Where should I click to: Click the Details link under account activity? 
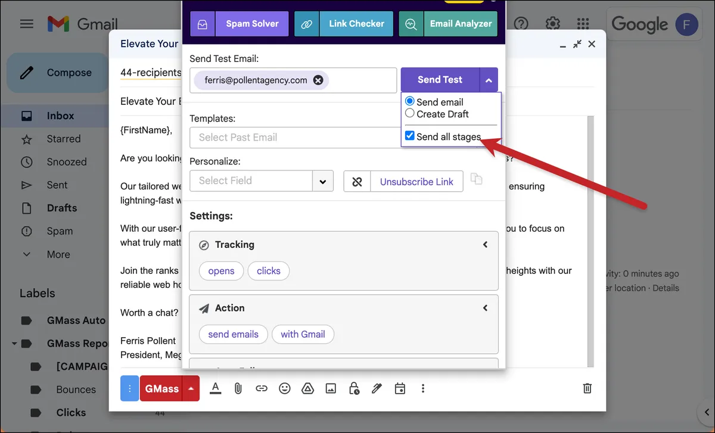point(666,288)
